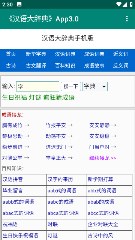Viewport: 135px width, 240px height.
Task: Open 古文翻译 navigation item
Action: coord(36,66)
